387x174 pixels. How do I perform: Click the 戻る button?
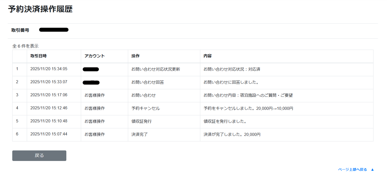click(x=39, y=155)
